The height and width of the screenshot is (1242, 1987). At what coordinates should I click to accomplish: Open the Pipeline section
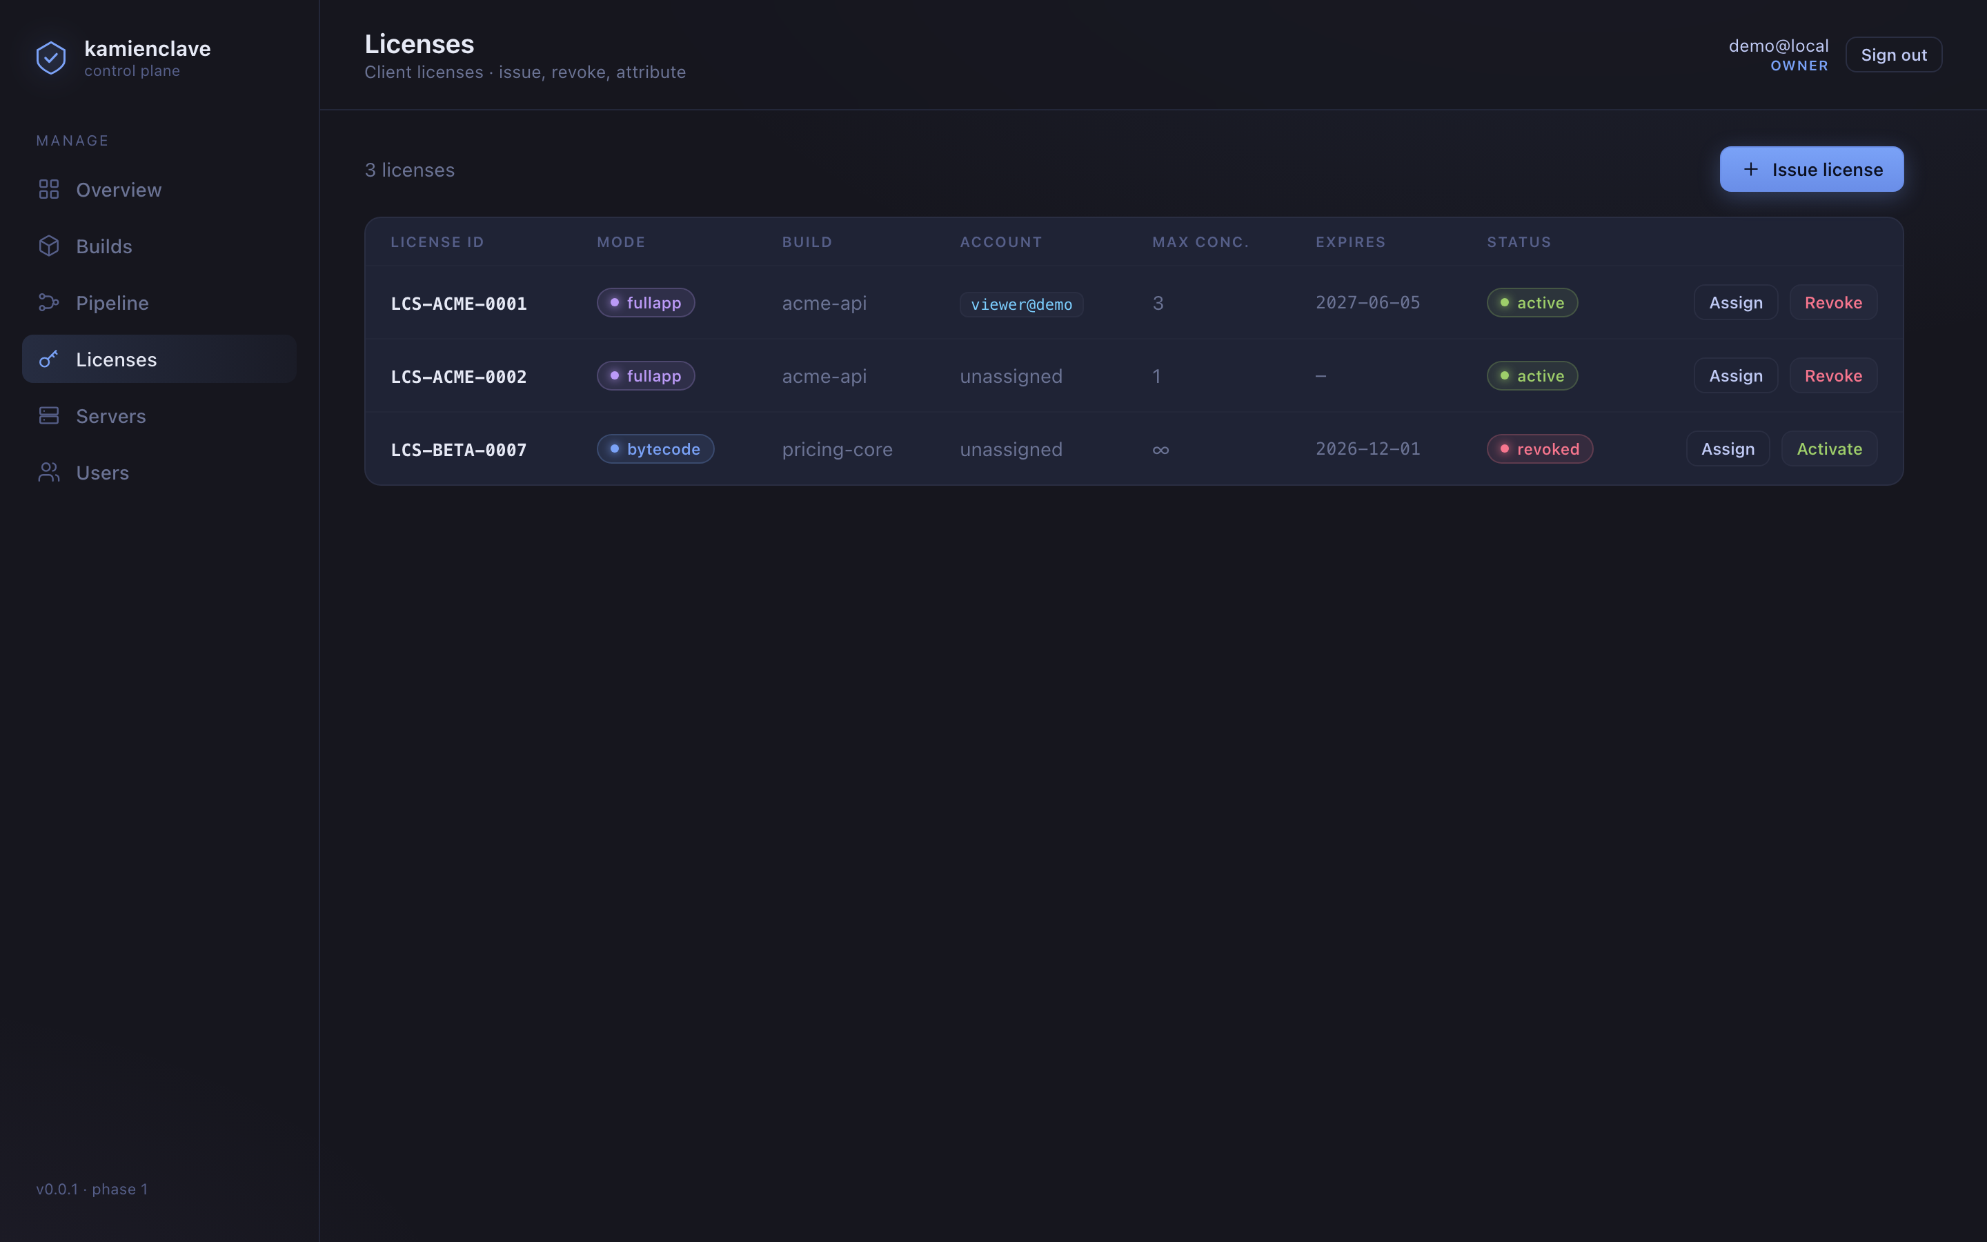pos(159,302)
